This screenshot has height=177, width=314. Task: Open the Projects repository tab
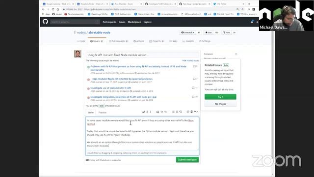(x=157, y=41)
